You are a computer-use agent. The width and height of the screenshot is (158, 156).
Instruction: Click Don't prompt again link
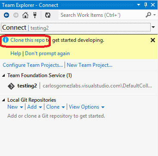(47, 53)
